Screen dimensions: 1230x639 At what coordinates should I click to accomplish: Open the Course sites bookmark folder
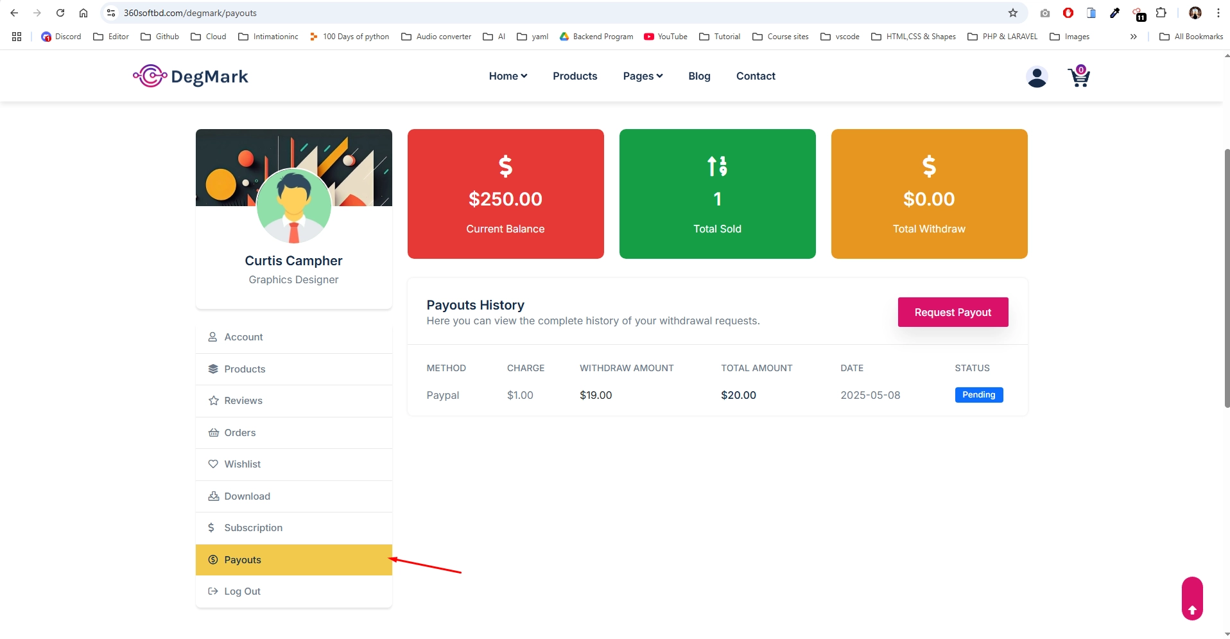[x=781, y=37]
